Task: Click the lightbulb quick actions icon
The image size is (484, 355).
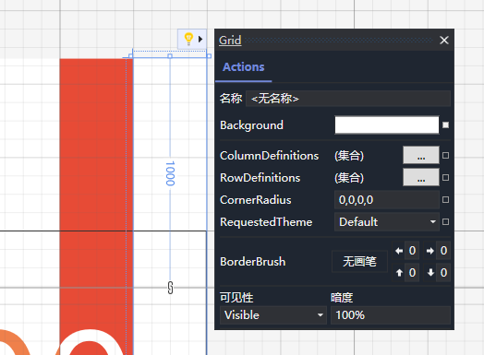Action: 188,39
